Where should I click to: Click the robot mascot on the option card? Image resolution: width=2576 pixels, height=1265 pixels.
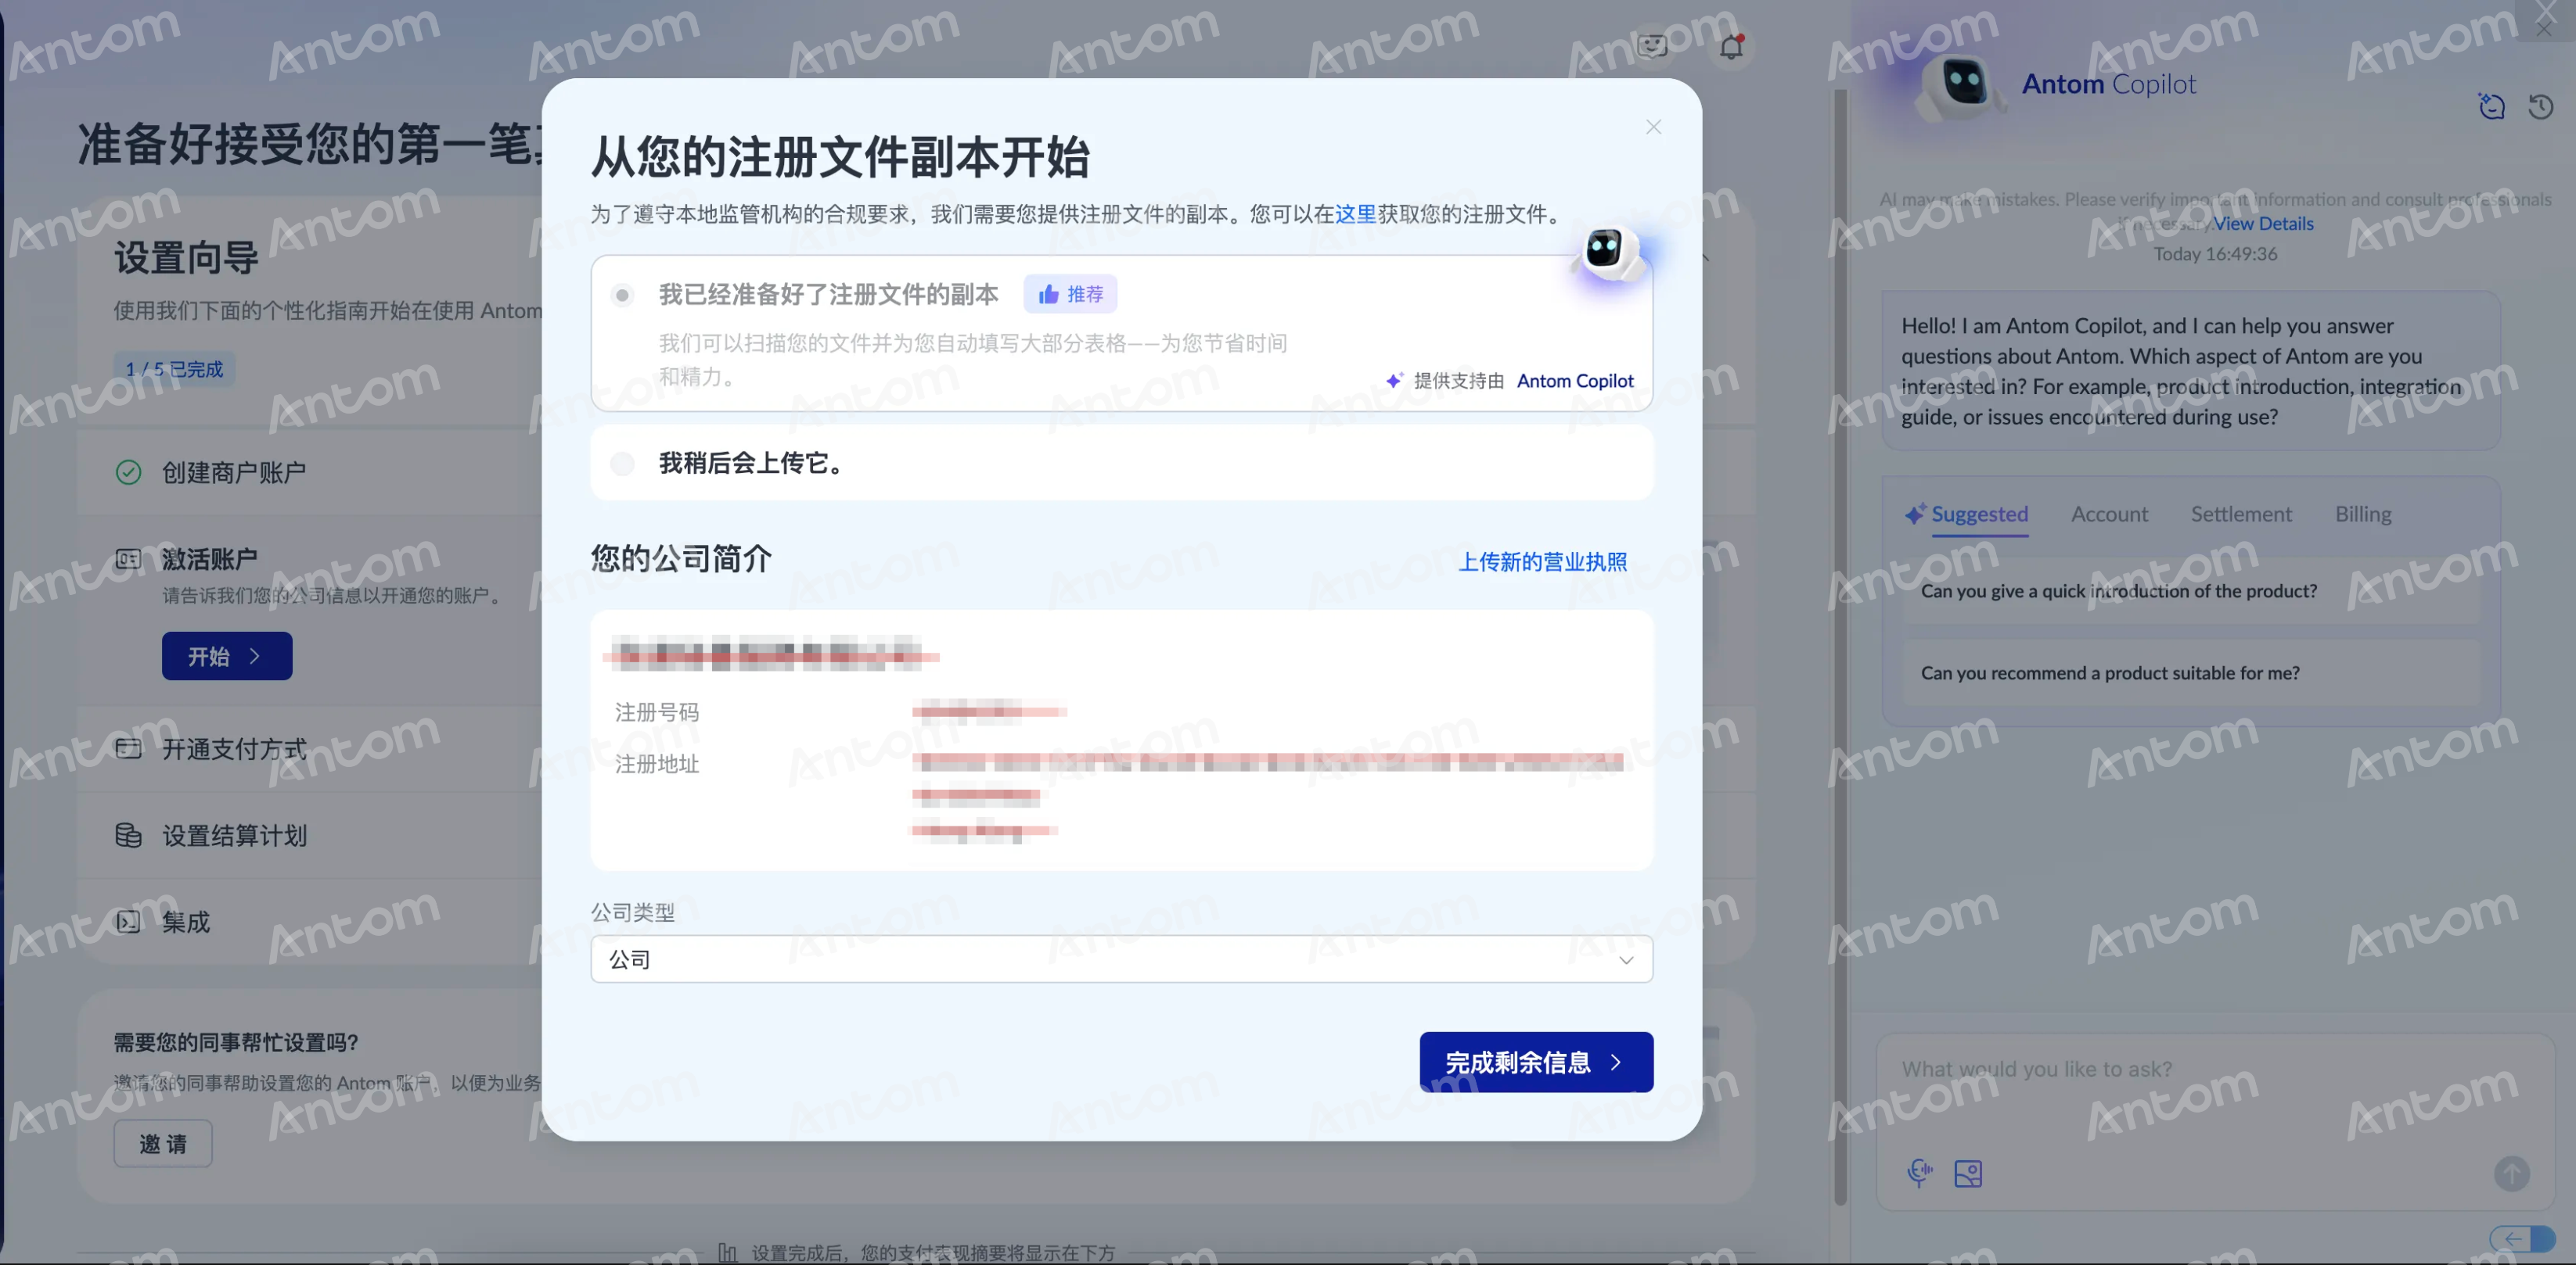coord(1610,254)
